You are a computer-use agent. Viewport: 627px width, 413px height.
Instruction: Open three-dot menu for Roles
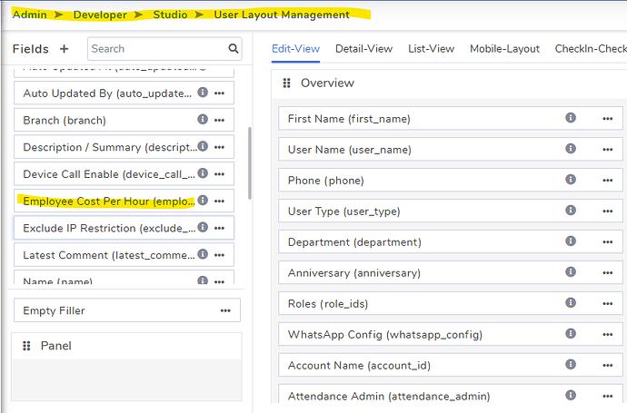(x=607, y=303)
